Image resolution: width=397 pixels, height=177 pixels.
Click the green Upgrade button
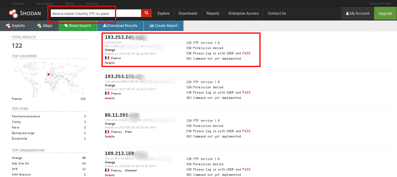(x=385, y=13)
